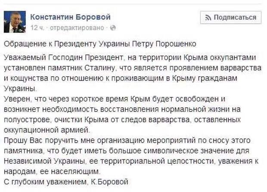Click the globe public-audience icon
Screen dimensions: 267x192
point(113,28)
